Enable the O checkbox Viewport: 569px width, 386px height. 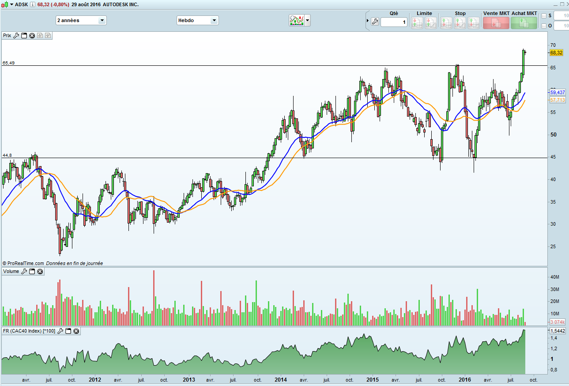[544, 26]
